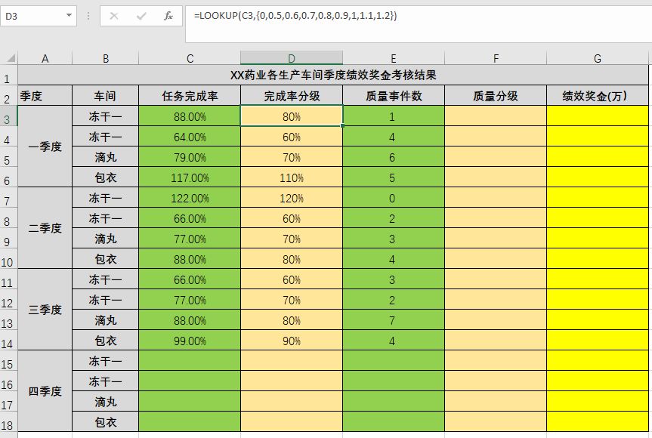Click the Select All corner triangle
Screen dimensions: 652x438
pos(11,59)
